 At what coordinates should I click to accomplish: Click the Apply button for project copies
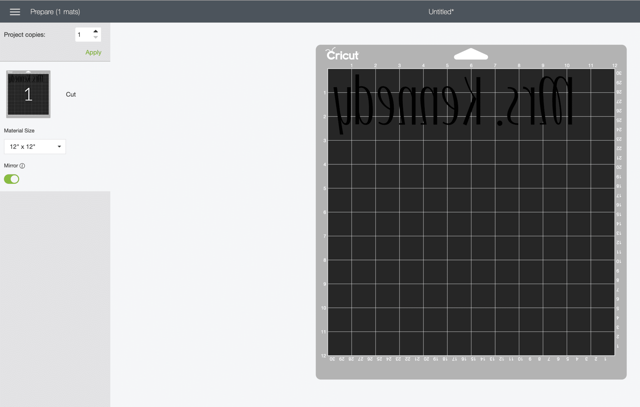(93, 52)
